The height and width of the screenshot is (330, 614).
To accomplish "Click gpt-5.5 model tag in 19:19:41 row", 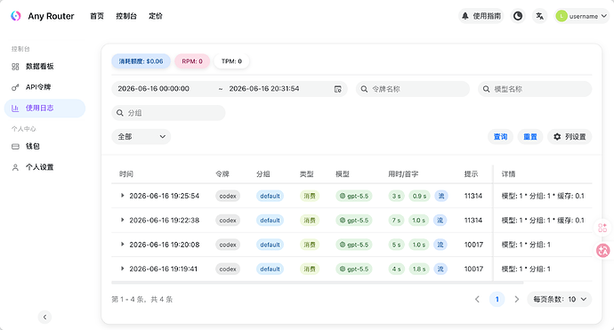I will tap(353, 269).
